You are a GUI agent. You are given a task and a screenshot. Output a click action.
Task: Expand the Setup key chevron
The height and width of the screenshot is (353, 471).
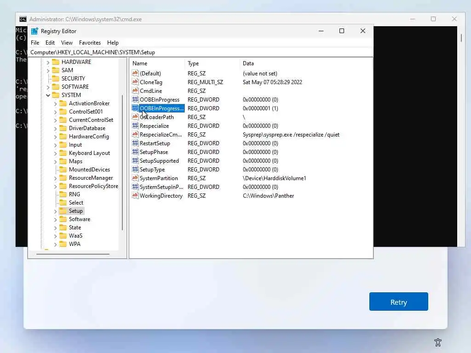tap(55, 211)
